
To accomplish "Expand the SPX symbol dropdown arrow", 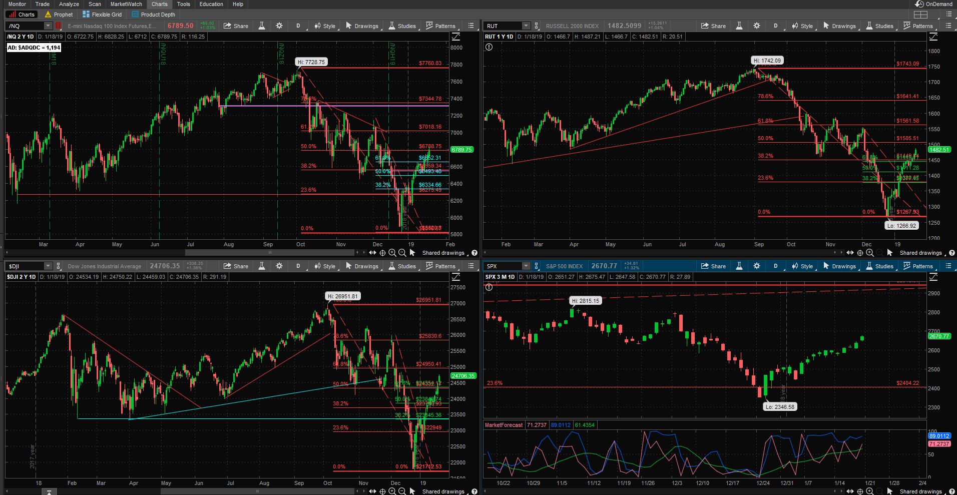I will click(x=526, y=266).
